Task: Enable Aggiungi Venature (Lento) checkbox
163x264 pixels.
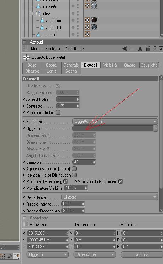Action: tap(74, 168)
